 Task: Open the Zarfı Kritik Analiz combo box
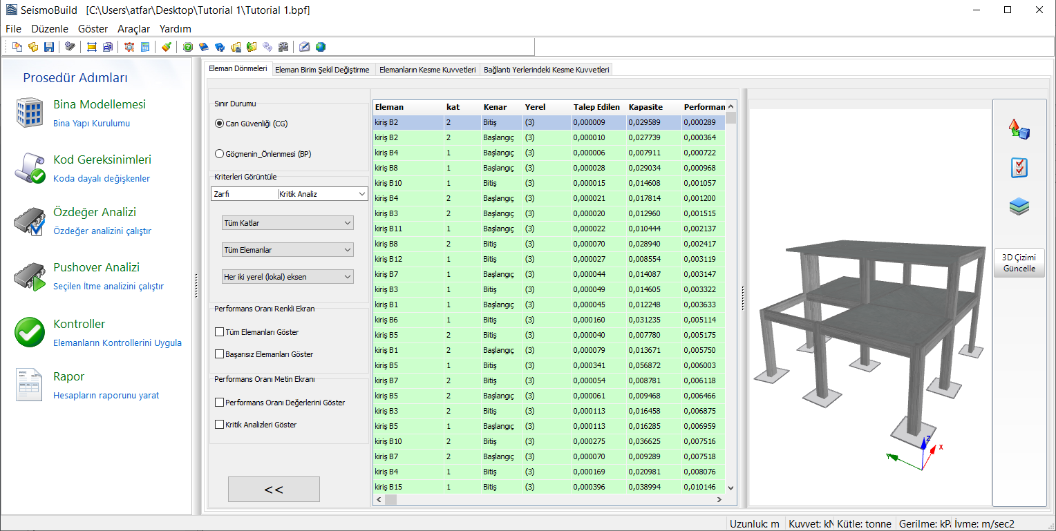(362, 194)
